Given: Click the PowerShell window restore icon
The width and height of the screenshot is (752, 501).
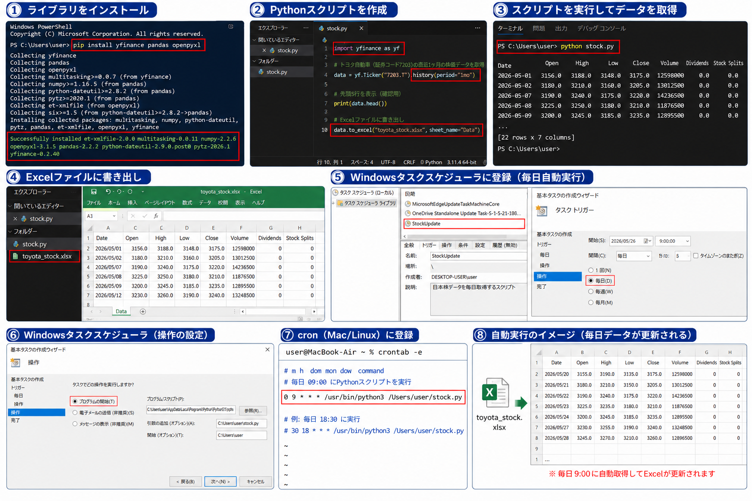Looking at the screenshot, I should [x=231, y=26].
